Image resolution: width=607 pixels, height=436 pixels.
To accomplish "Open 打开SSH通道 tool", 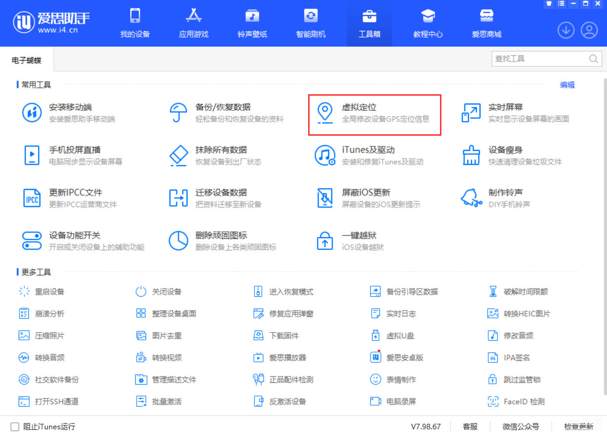I will tap(49, 401).
